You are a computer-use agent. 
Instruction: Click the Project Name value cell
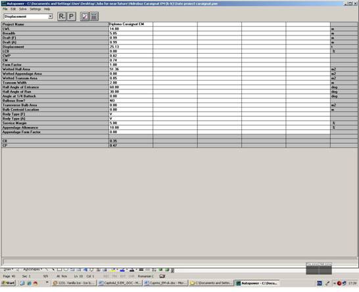click(131, 24)
